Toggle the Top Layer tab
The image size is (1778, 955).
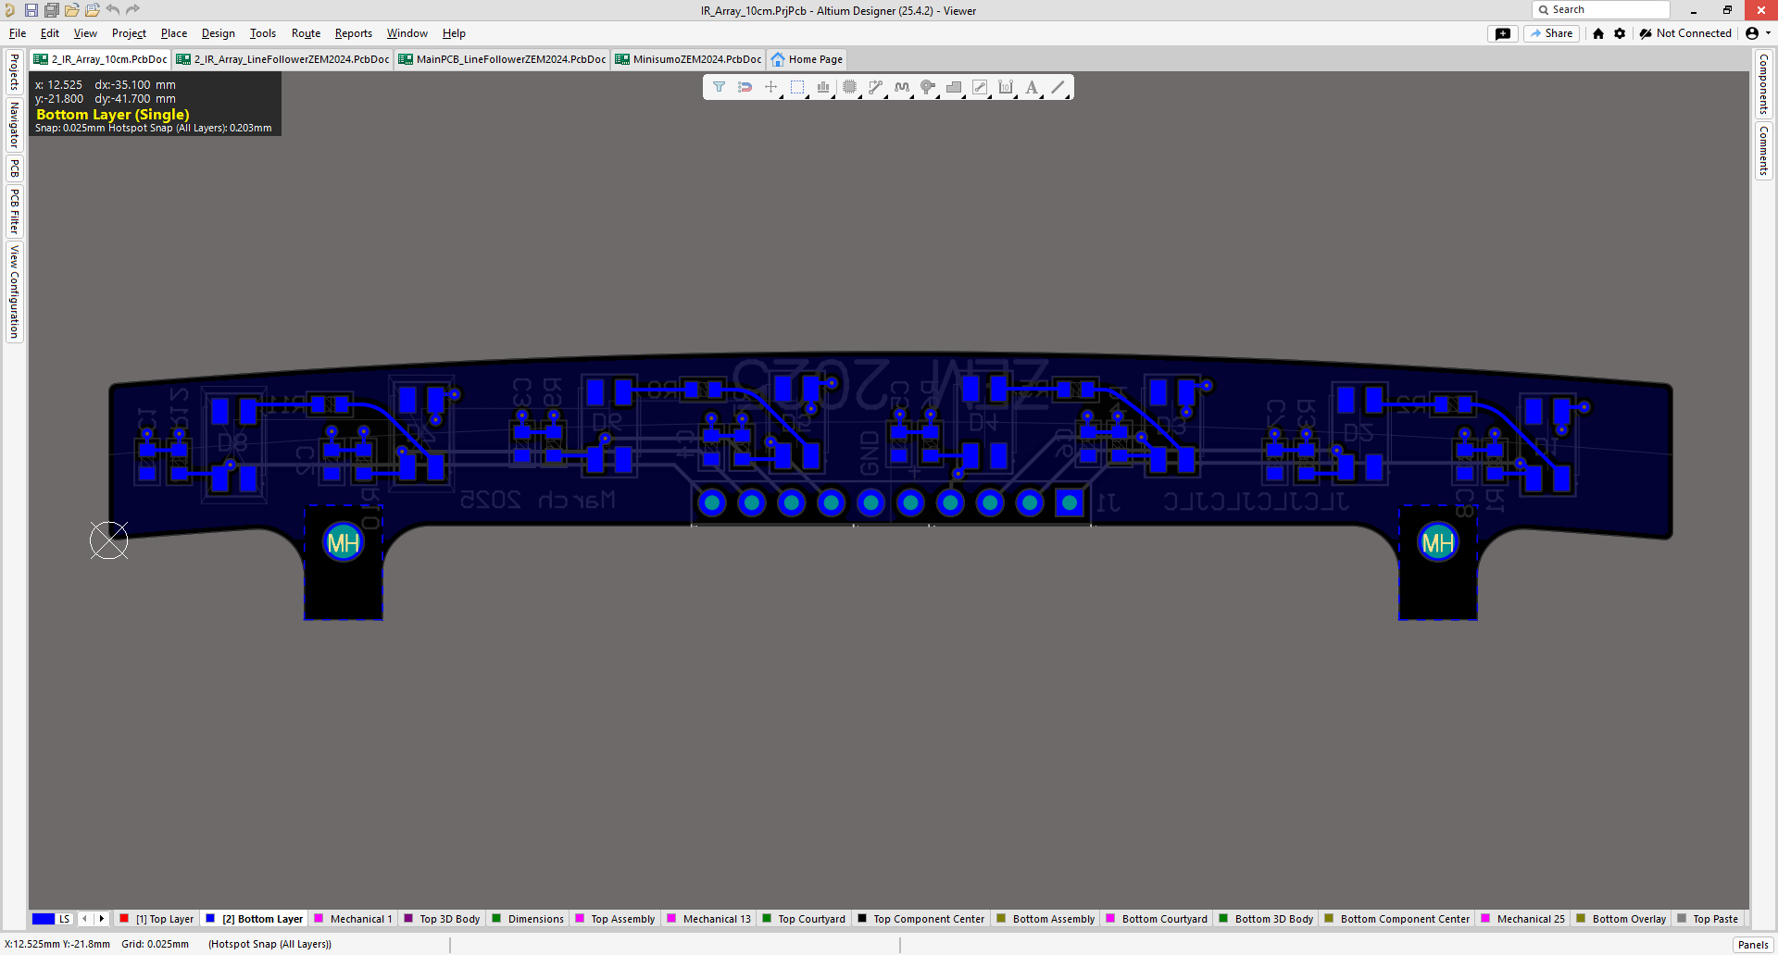(157, 919)
